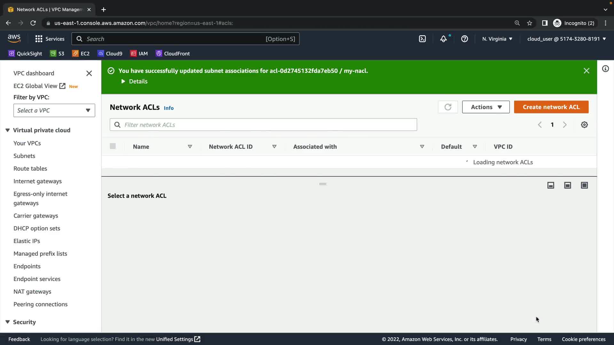Open the Network ACLs Info link
614x345 pixels.
169,108
